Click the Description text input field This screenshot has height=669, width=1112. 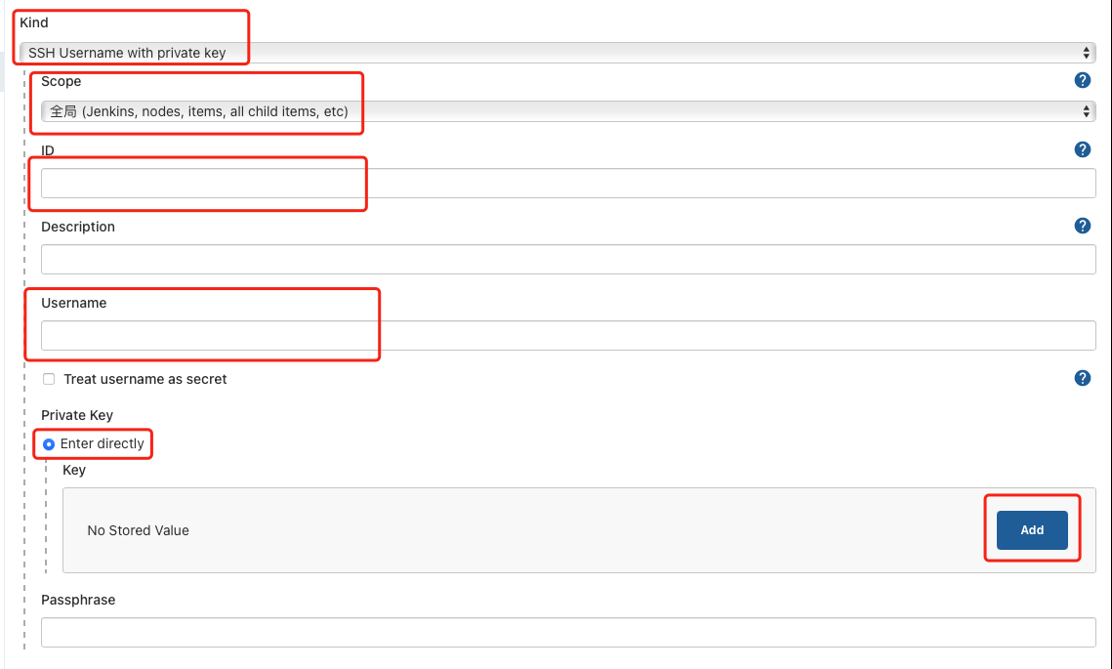568,259
